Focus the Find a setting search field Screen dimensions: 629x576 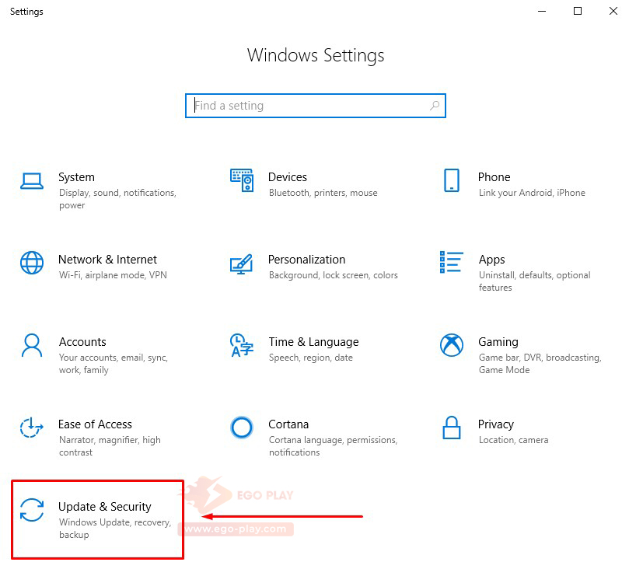pyautogui.click(x=316, y=106)
